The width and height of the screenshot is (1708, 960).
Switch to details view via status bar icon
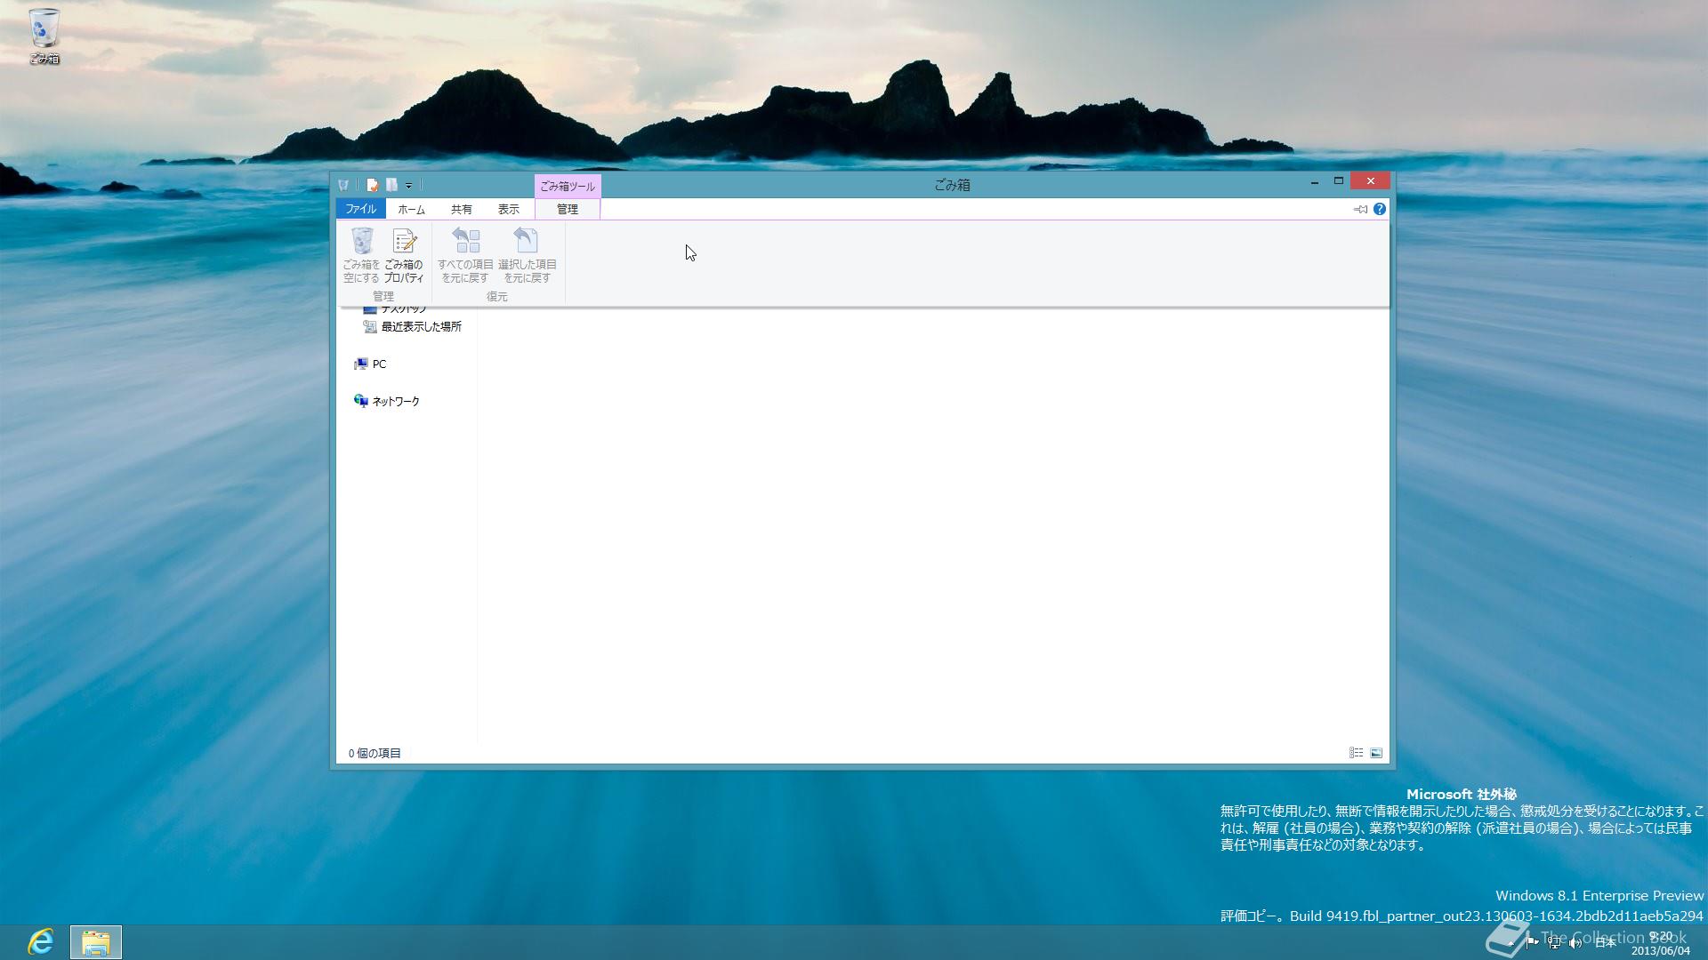tap(1356, 753)
